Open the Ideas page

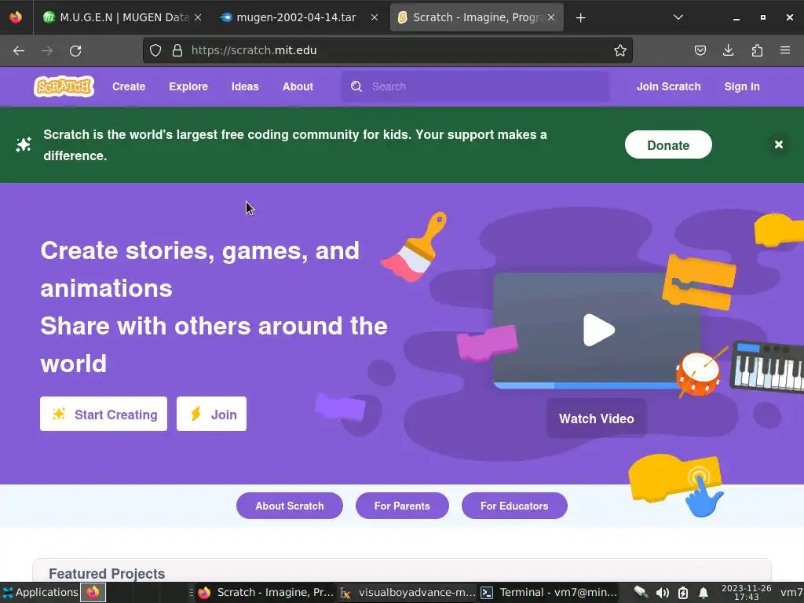point(245,86)
